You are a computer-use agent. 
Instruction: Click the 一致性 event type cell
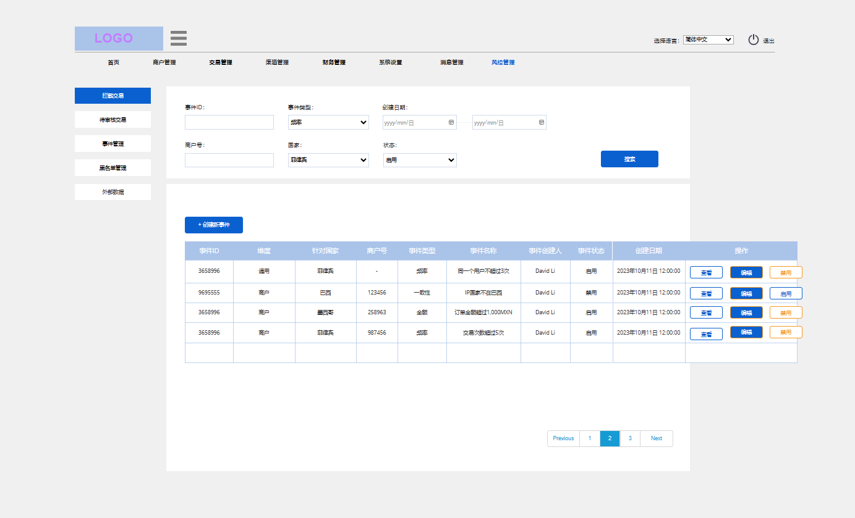click(x=422, y=293)
